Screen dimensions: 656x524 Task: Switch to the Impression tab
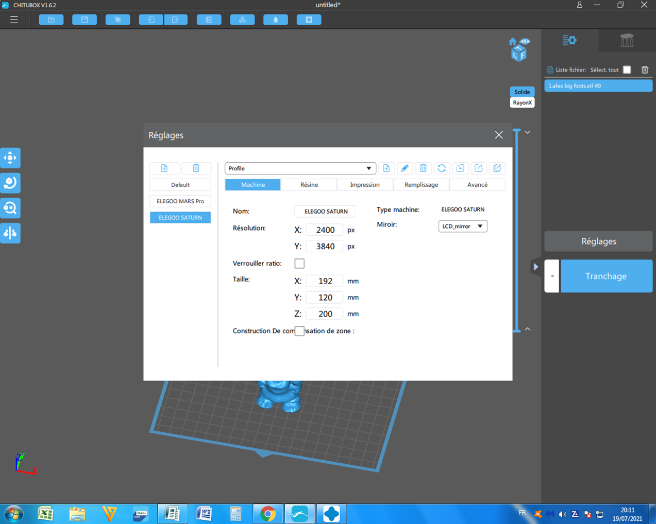tap(365, 185)
